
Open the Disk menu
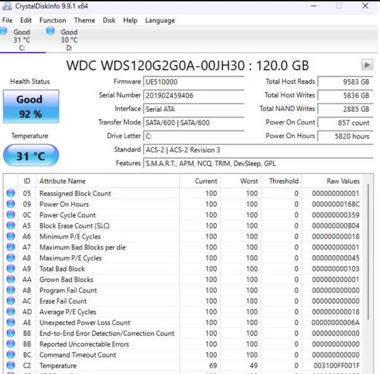[109, 20]
